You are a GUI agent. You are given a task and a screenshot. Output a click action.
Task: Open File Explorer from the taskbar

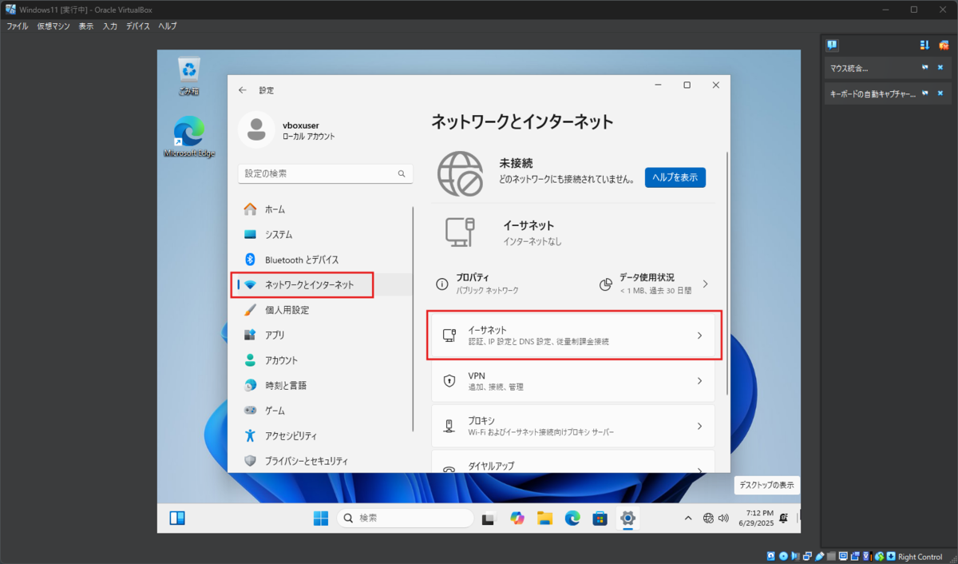[x=544, y=518]
